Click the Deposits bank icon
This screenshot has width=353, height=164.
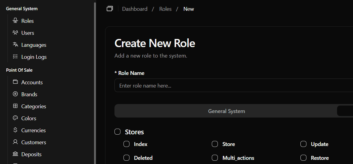tap(15, 154)
